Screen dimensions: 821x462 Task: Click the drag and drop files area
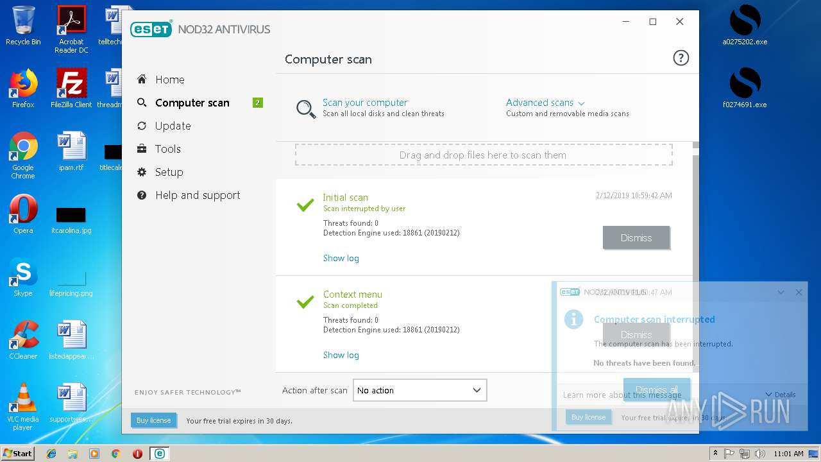(484, 155)
